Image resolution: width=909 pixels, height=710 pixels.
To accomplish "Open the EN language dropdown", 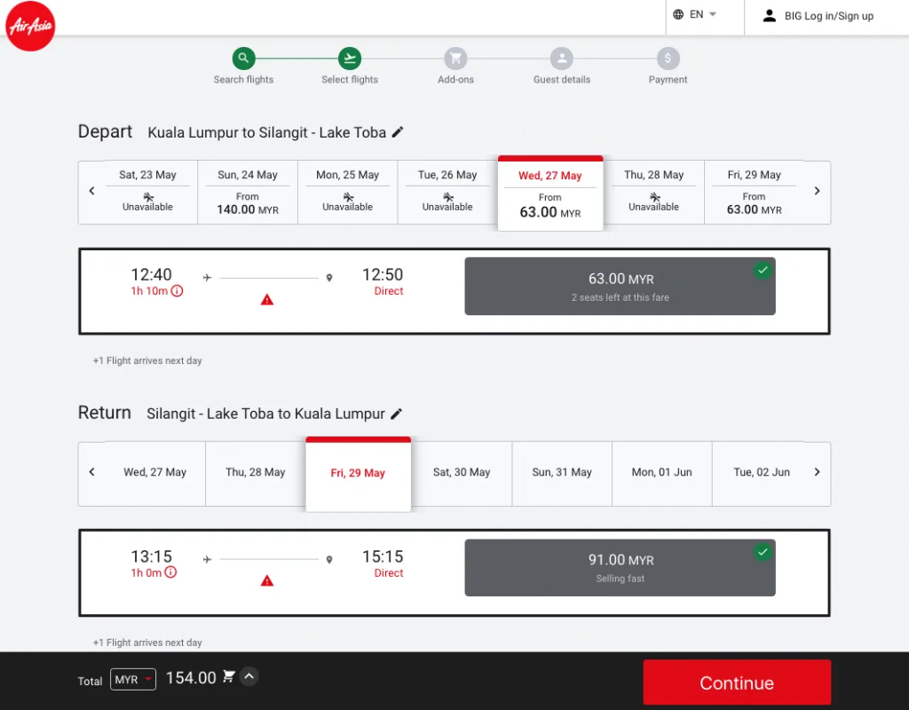I will coord(695,15).
